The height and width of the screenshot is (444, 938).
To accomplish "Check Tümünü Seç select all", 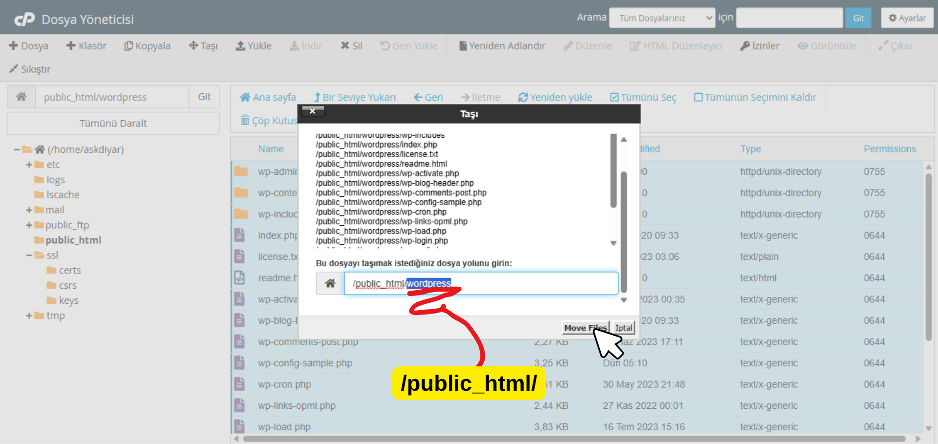I will pos(643,97).
